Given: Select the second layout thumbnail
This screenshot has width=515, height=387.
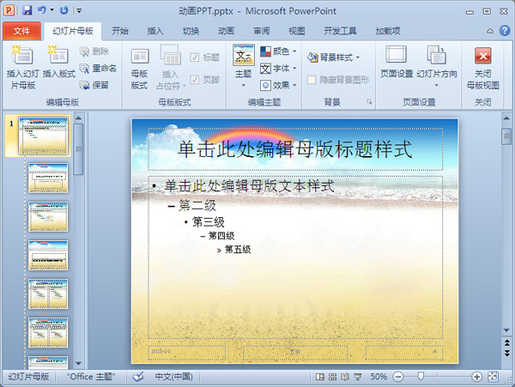Looking at the screenshot, I should coord(48,178).
